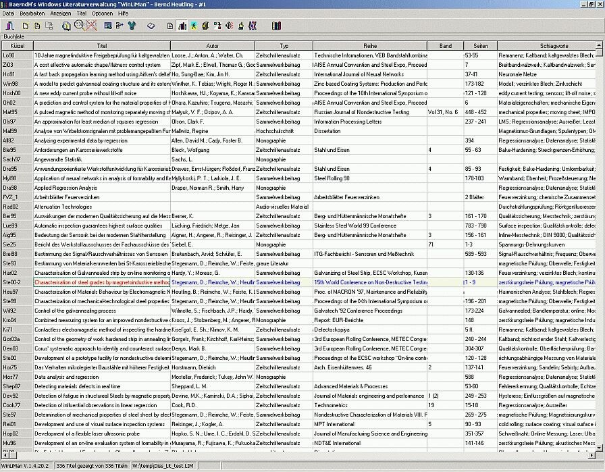Sort by the Reihe column header
This screenshot has width=605, height=472.
click(370, 46)
